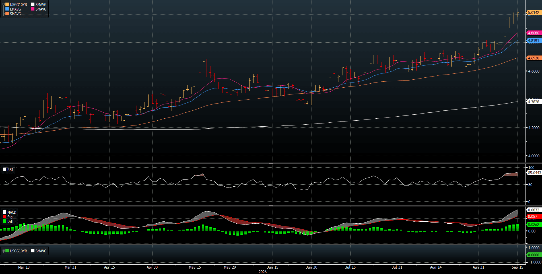Screen dimensions: 542x274
Task: Select the USGG10YR label in the top legend
Action: pos(18,5)
